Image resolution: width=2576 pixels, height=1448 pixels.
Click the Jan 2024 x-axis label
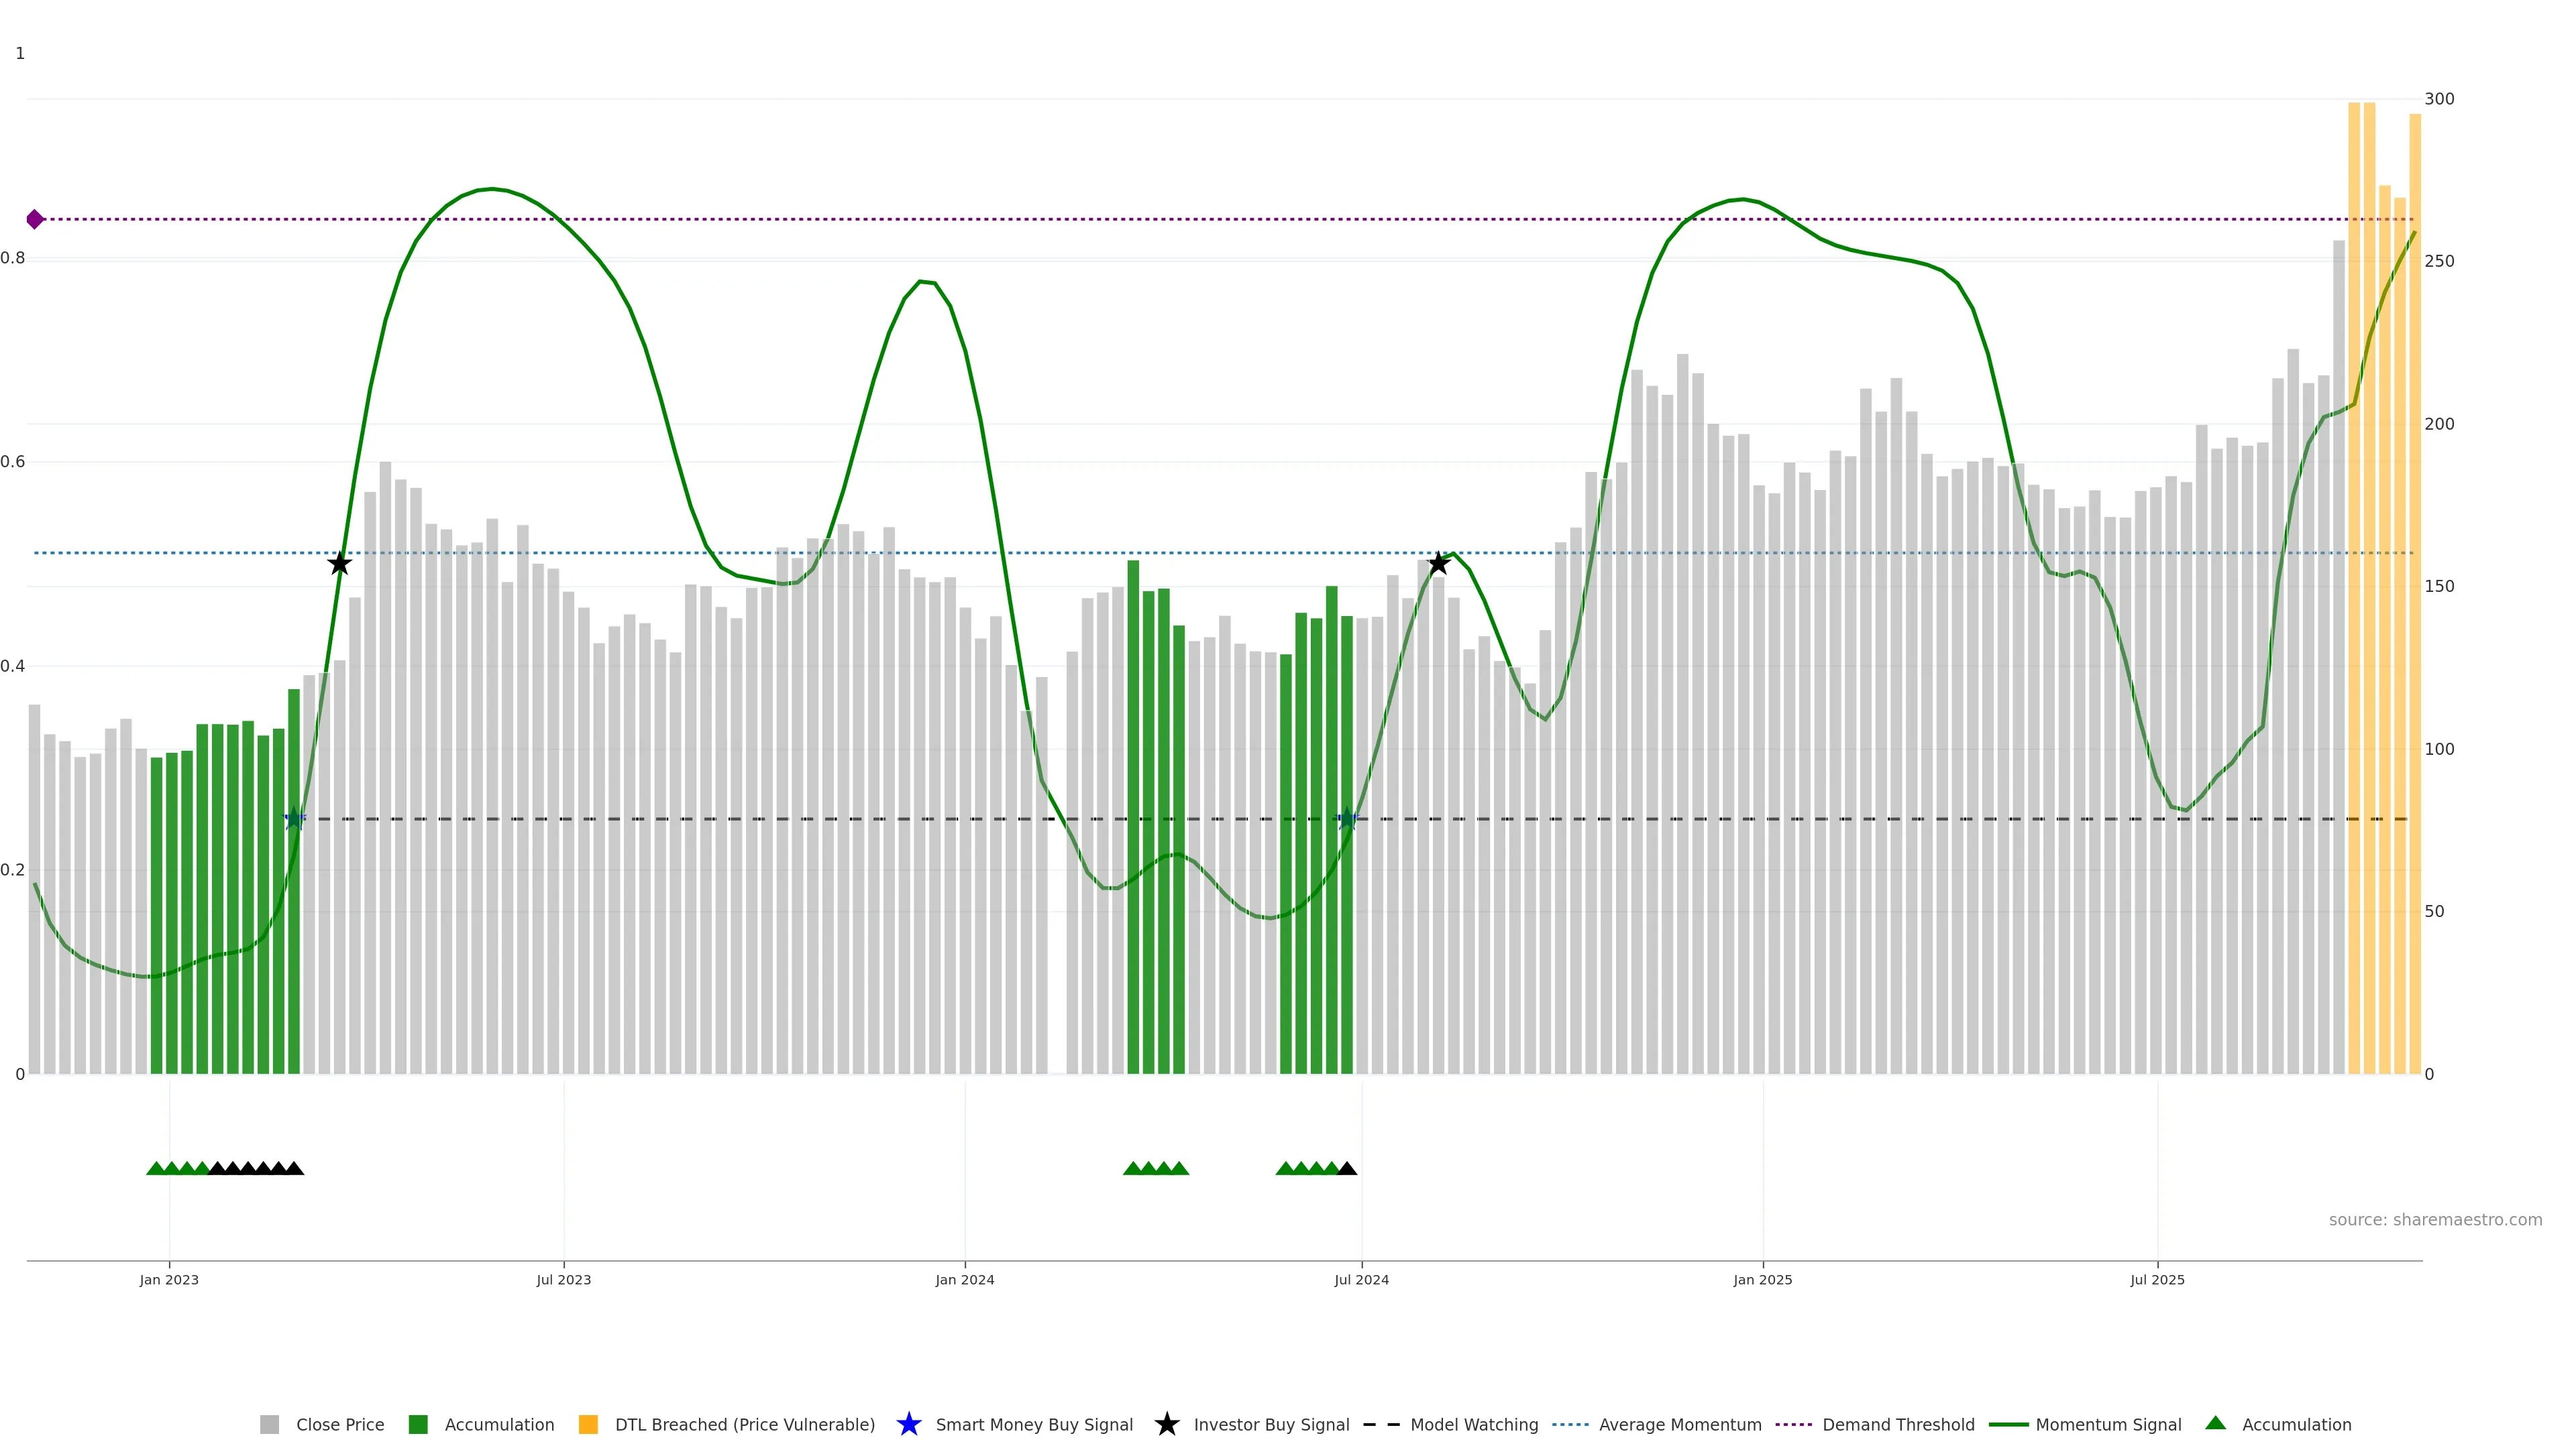[x=964, y=1279]
